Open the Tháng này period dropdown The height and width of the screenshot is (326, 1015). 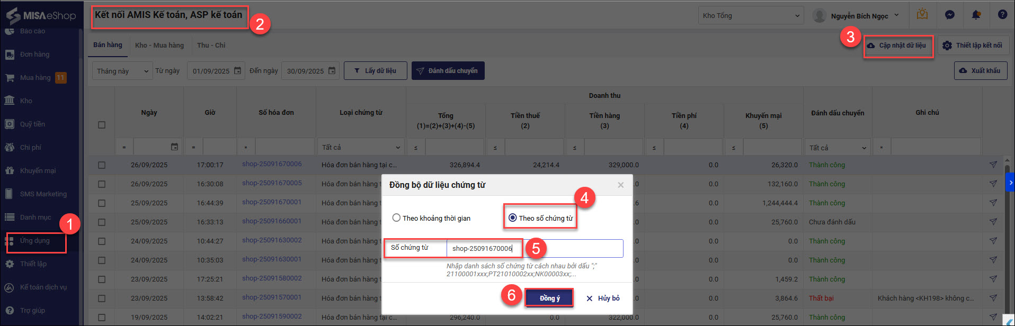pyautogui.click(x=123, y=71)
